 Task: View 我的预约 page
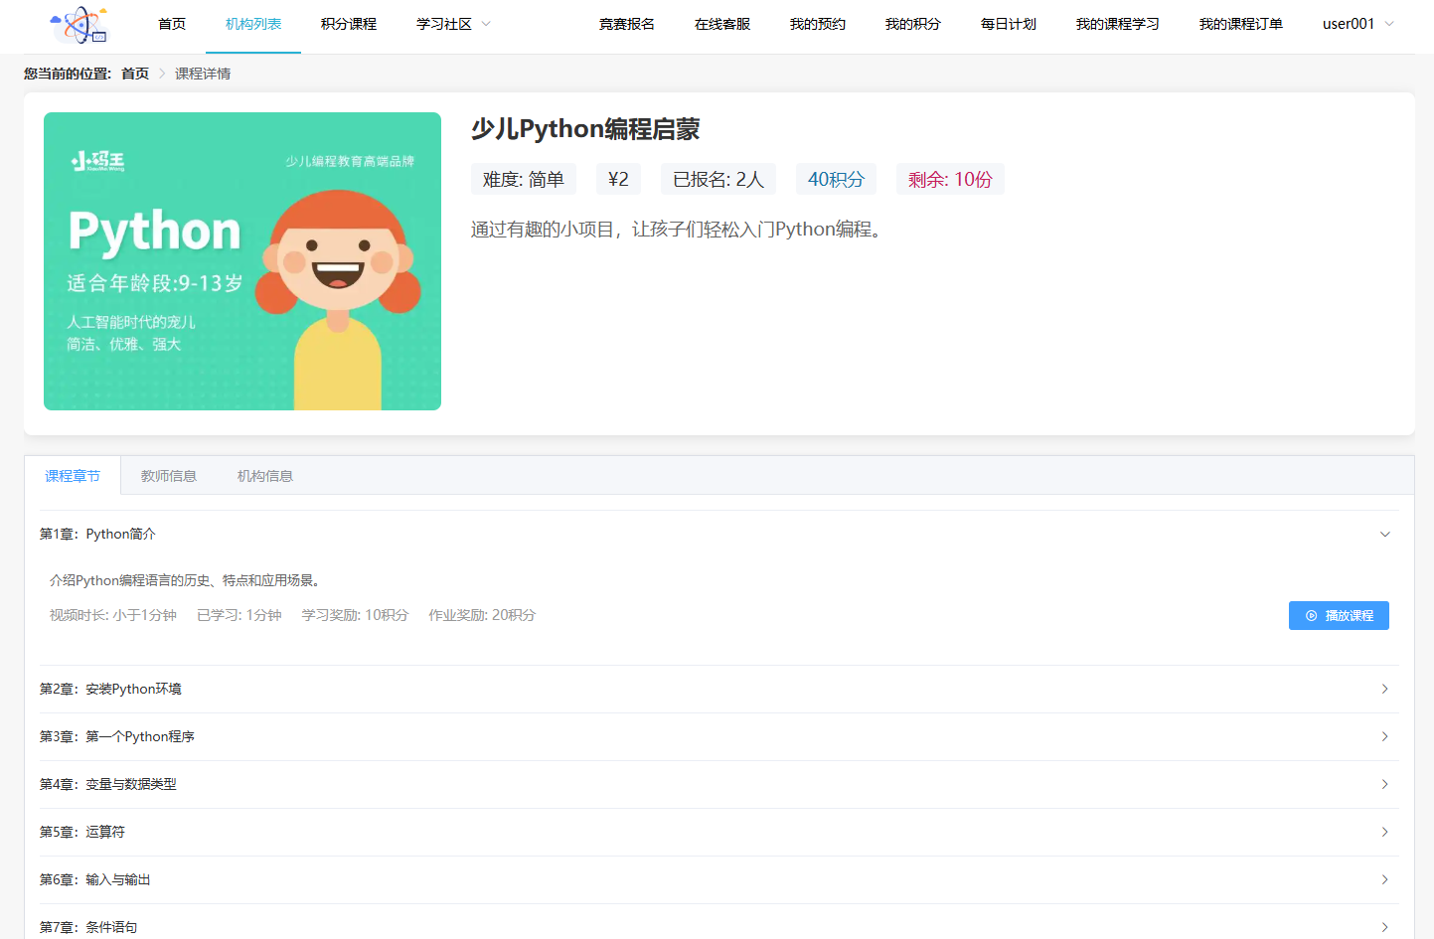(x=818, y=24)
